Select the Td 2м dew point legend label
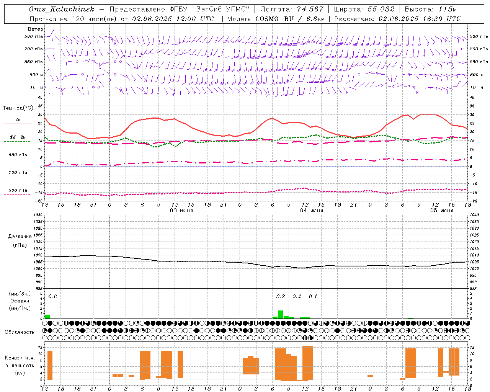 pos(18,137)
